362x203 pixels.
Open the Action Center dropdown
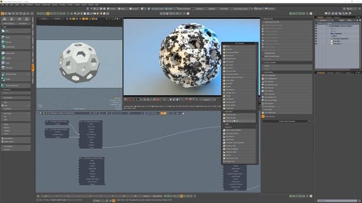coord(158,9)
